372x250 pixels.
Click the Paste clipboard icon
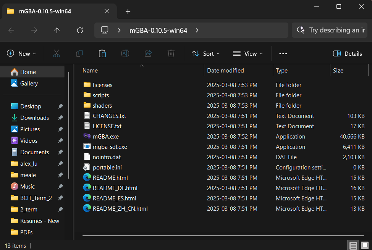(x=102, y=53)
